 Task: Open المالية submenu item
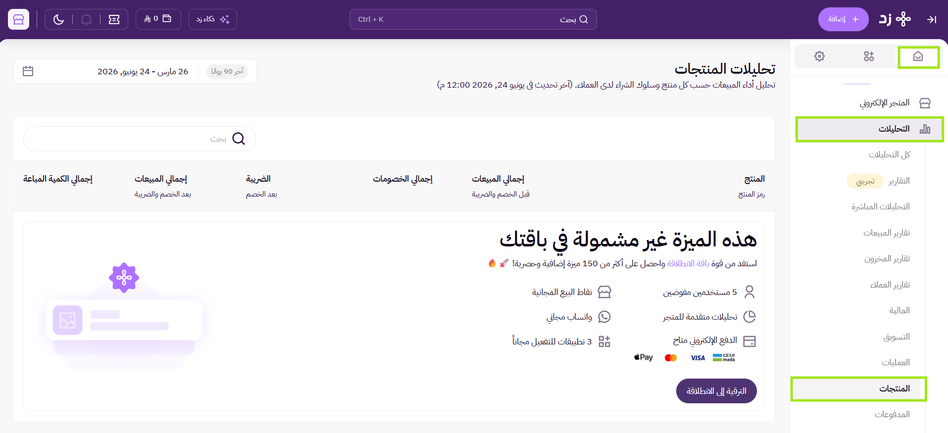(x=899, y=311)
